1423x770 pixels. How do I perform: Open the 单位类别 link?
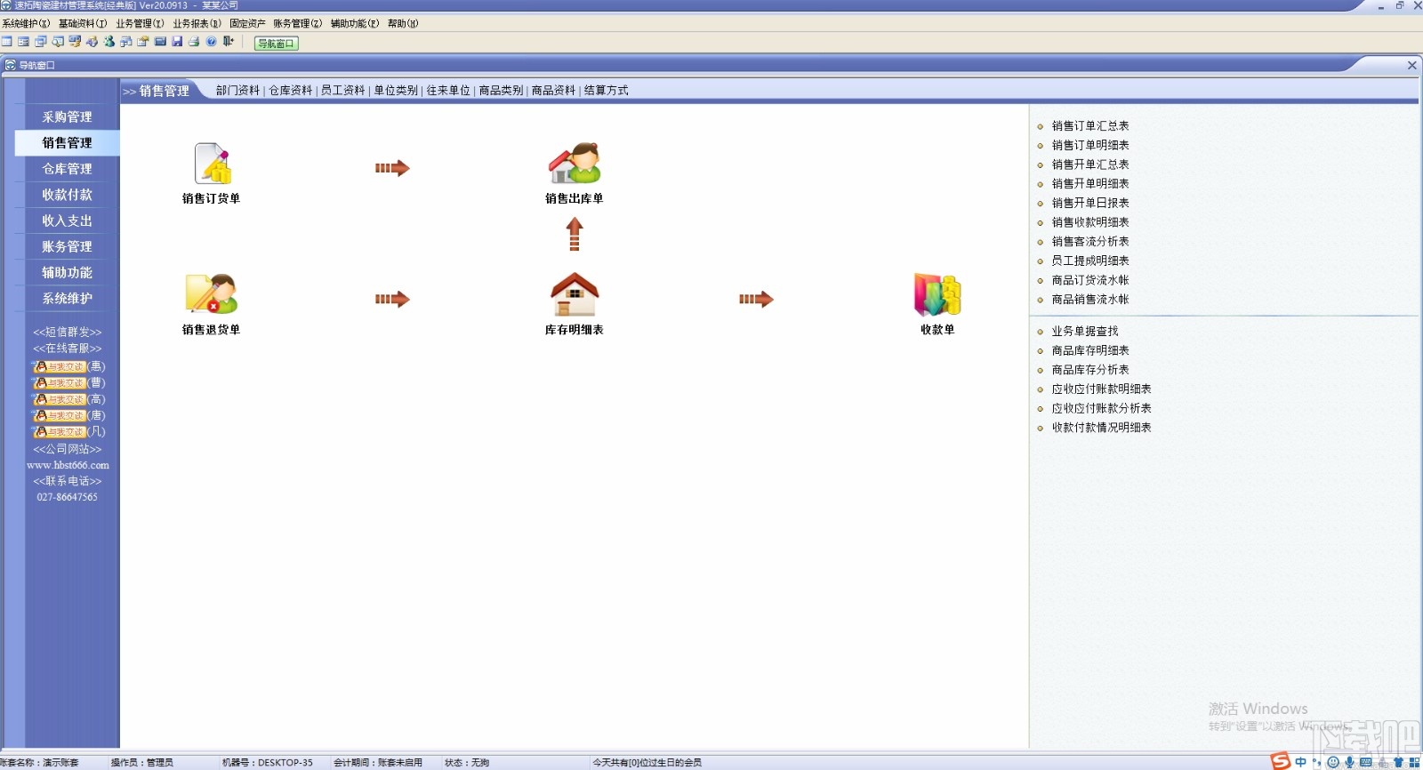(396, 91)
